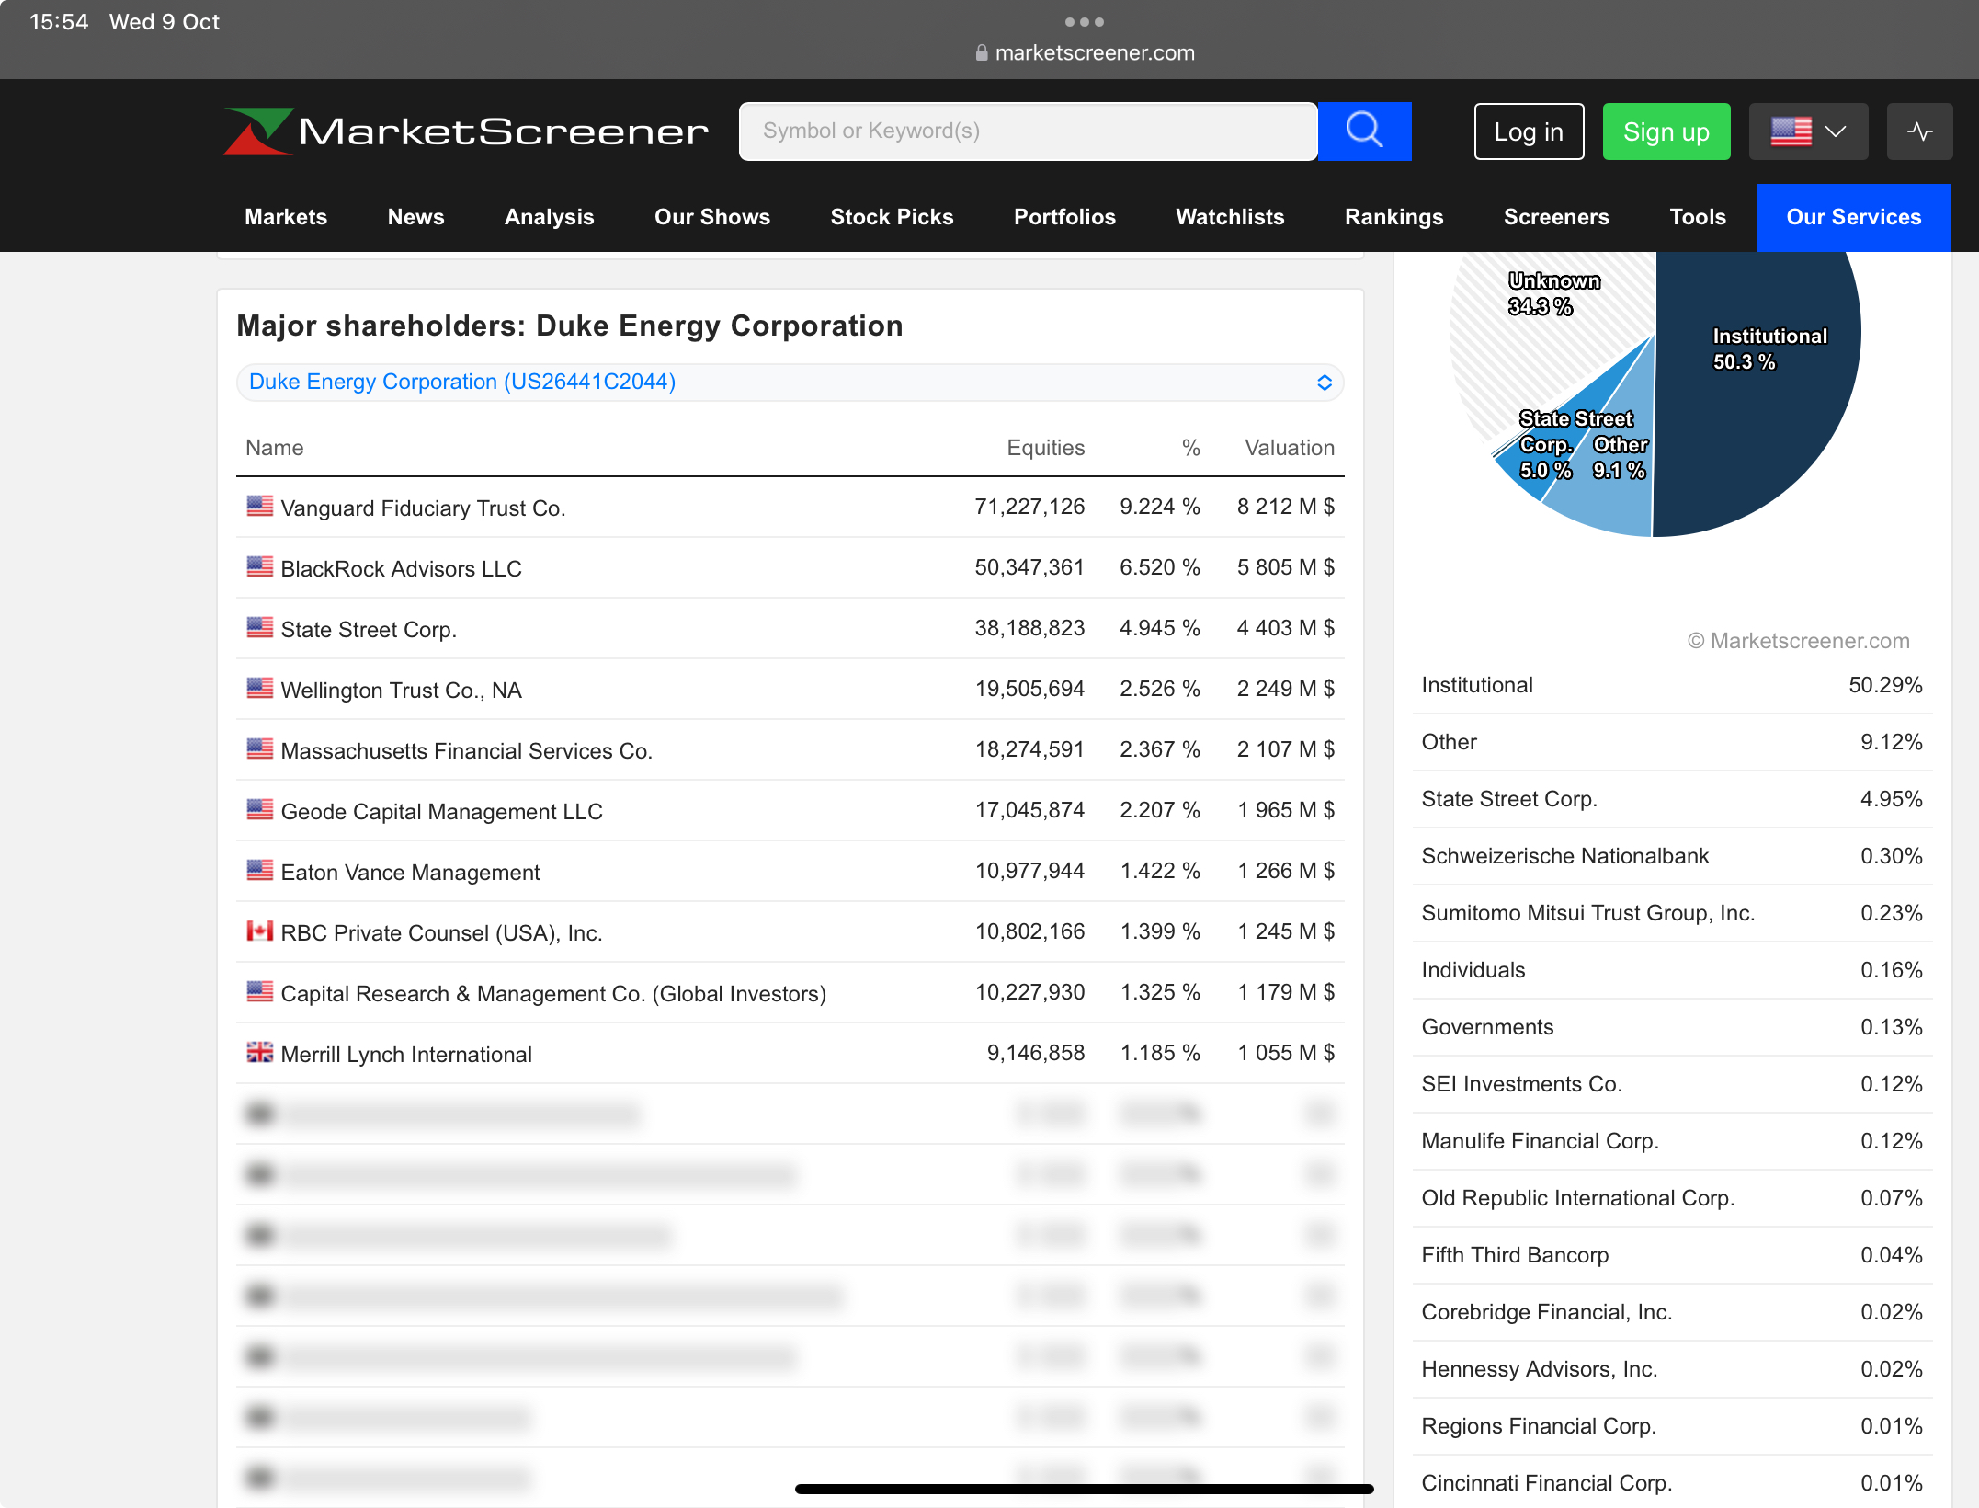Click the Manulife Financial Corp. legend row
This screenshot has width=1979, height=1508.
tap(1671, 1141)
